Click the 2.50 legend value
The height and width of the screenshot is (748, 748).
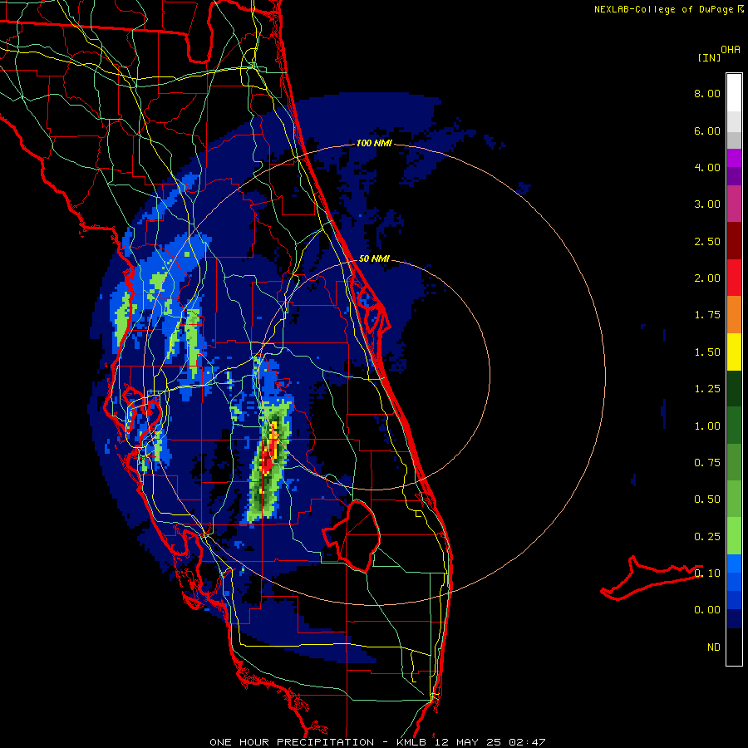click(x=707, y=241)
